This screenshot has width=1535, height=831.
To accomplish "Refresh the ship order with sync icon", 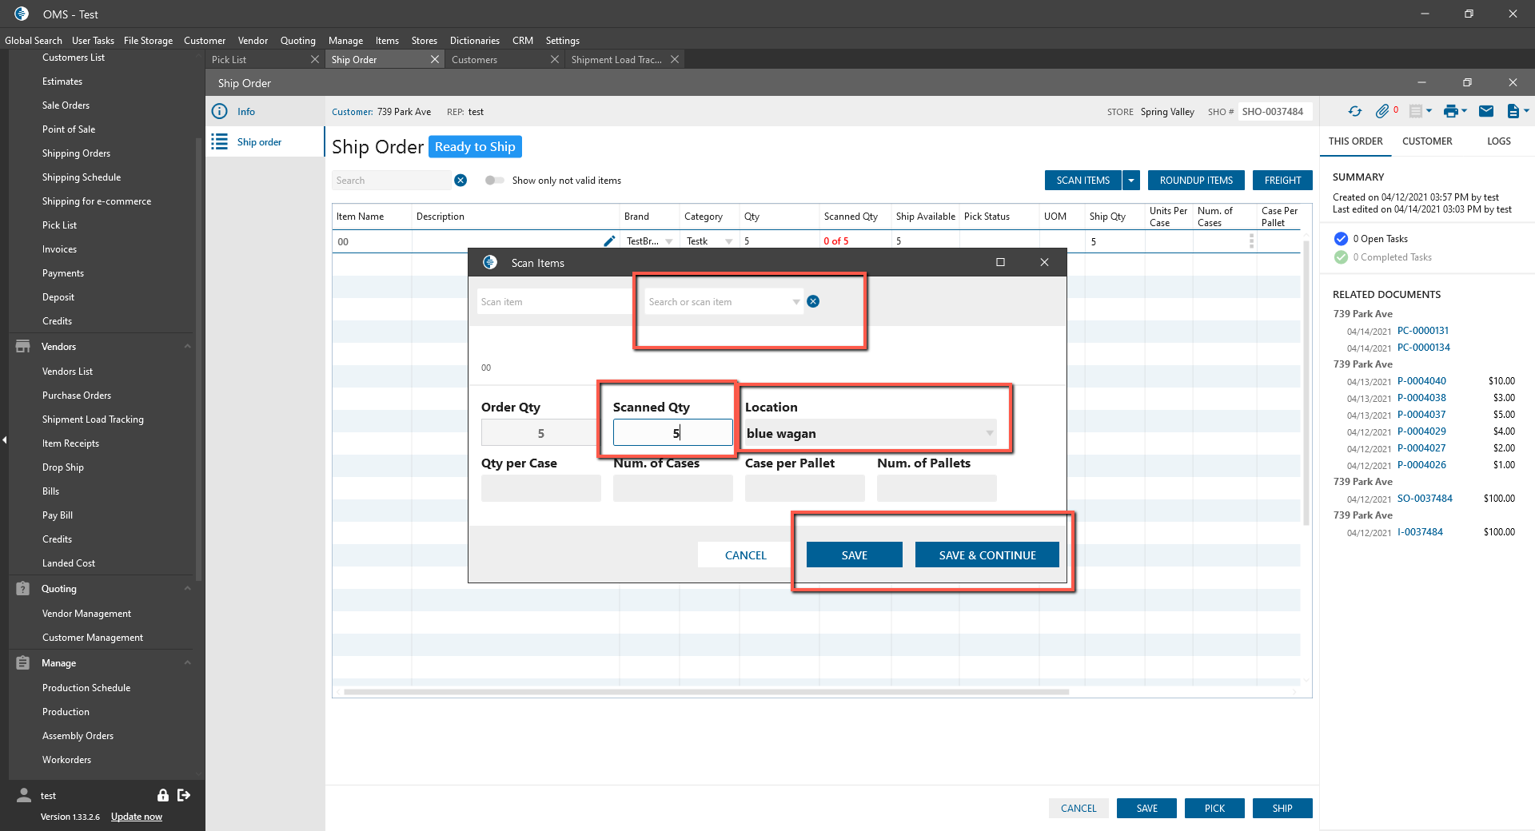I will click(1355, 112).
